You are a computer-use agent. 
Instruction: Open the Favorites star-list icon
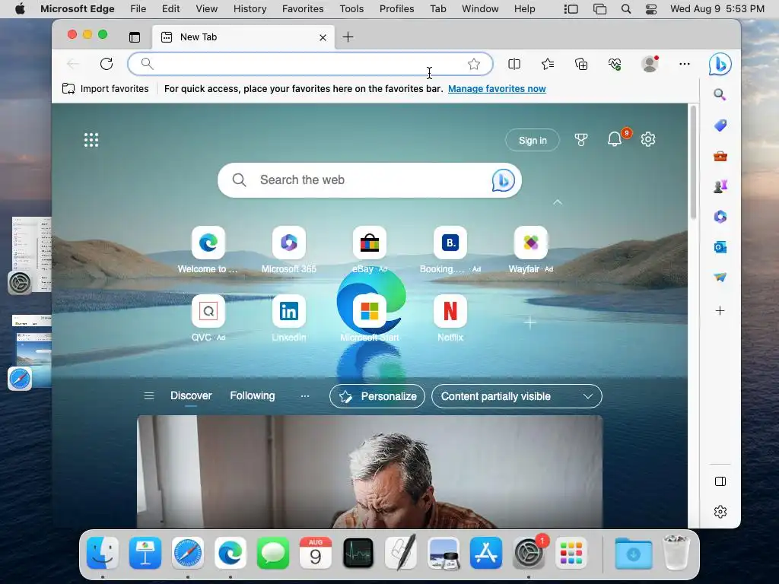(548, 64)
